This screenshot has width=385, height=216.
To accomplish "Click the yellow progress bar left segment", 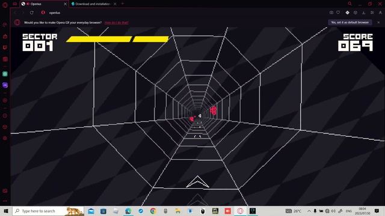I will tap(99, 39).
